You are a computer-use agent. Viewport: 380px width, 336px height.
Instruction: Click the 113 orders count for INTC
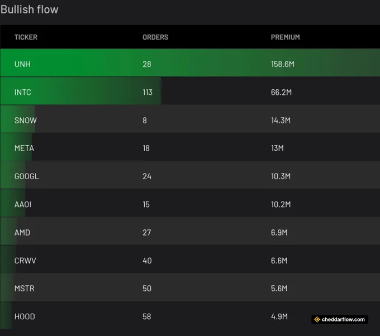148,92
